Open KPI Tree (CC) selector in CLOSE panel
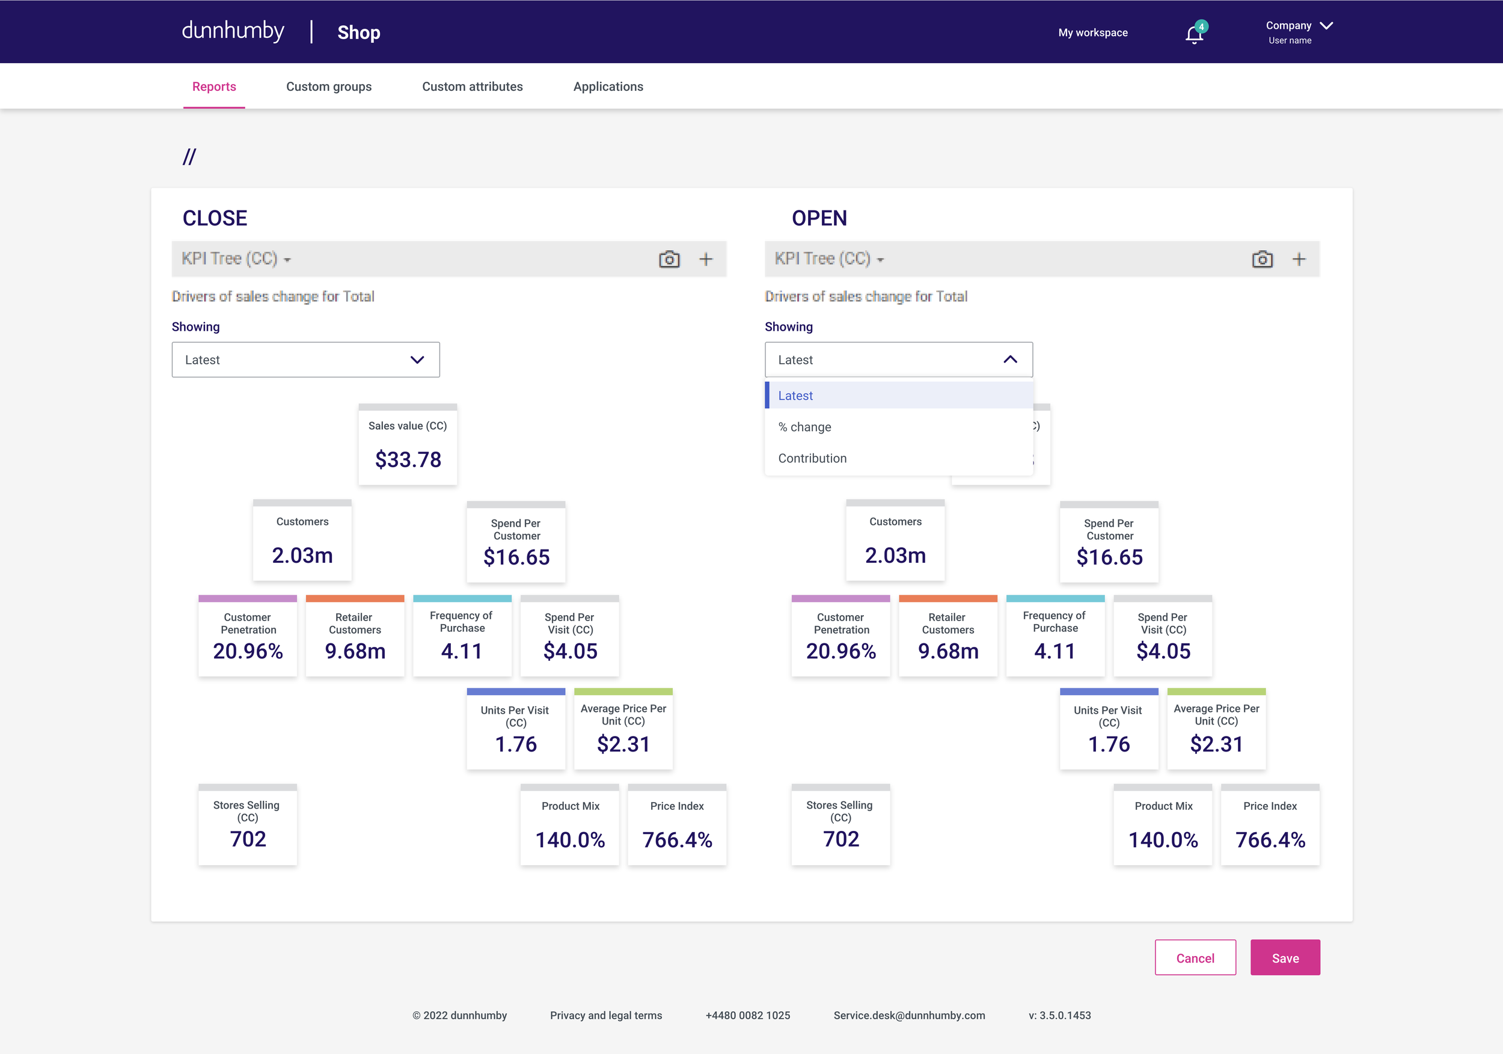Image resolution: width=1503 pixels, height=1054 pixels. pos(236,259)
